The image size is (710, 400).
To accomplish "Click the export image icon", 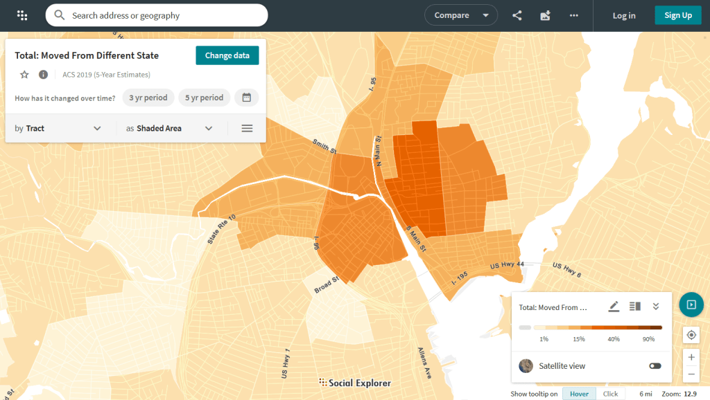I will [545, 15].
